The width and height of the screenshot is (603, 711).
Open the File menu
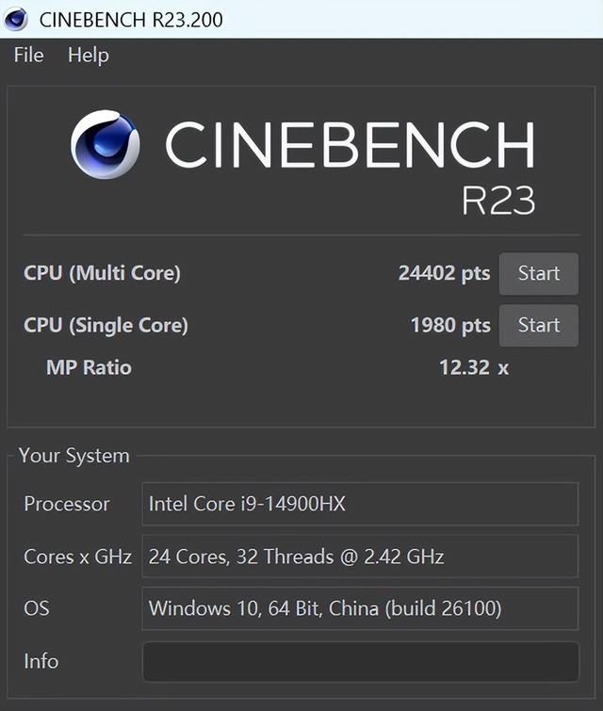(x=28, y=56)
